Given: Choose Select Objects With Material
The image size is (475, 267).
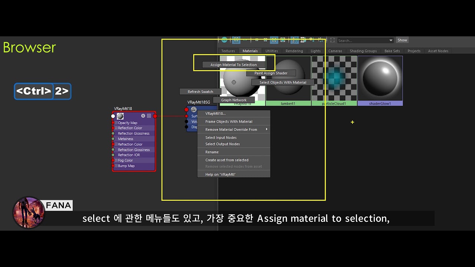Looking at the screenshot, I should coord(283,82).
